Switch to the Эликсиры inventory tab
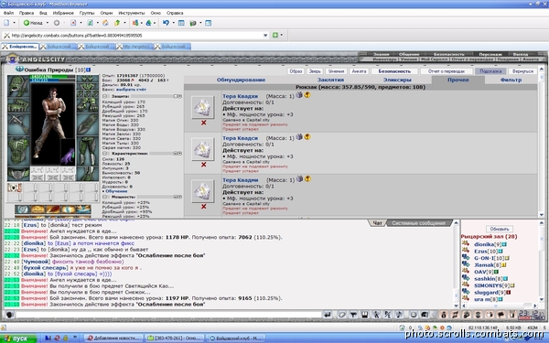Viewport: 549px width, 343px height. pos(397,80)
